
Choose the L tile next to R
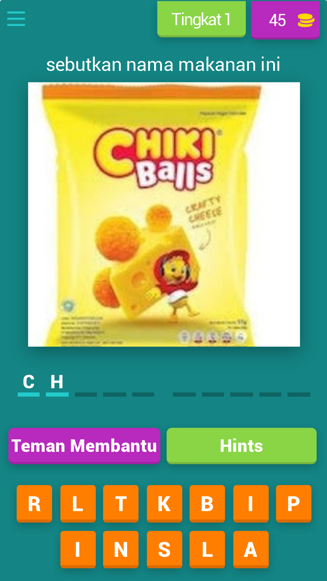pos(78,504)
